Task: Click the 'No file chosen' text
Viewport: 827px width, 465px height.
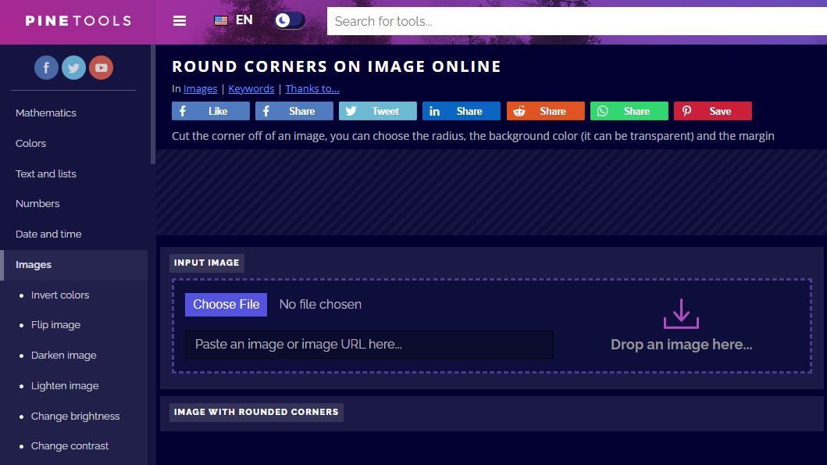Action: [x=320, y=305]
